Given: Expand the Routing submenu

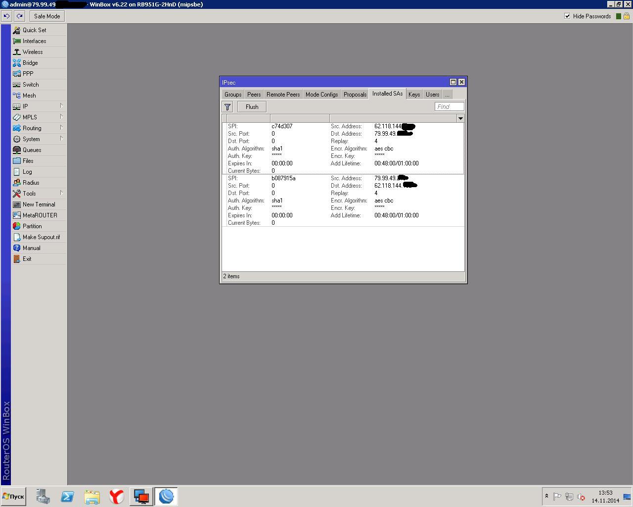Looking at the screenshot, I should point(39,128).
